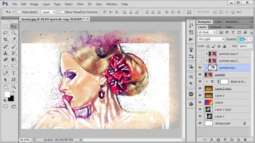Select the Brush tool
The width and height of the screenshot is (255, 143).
tap(14, 47)
